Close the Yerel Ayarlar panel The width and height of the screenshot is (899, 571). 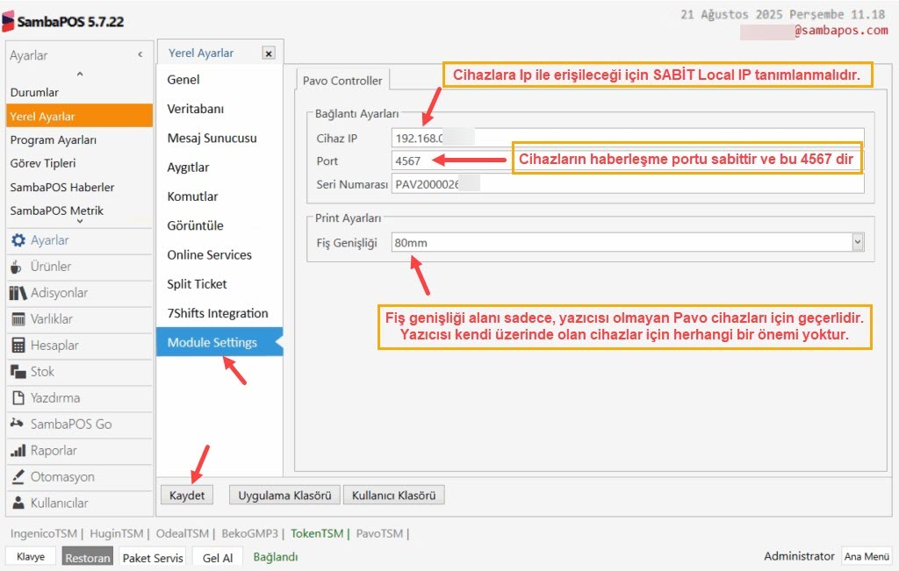point(269,54)
